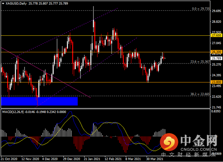Image resolution: width=223 pixels, height=162 pixels.
Task: Select the 27.650 yellow price label
Action: tap(217, 35)
